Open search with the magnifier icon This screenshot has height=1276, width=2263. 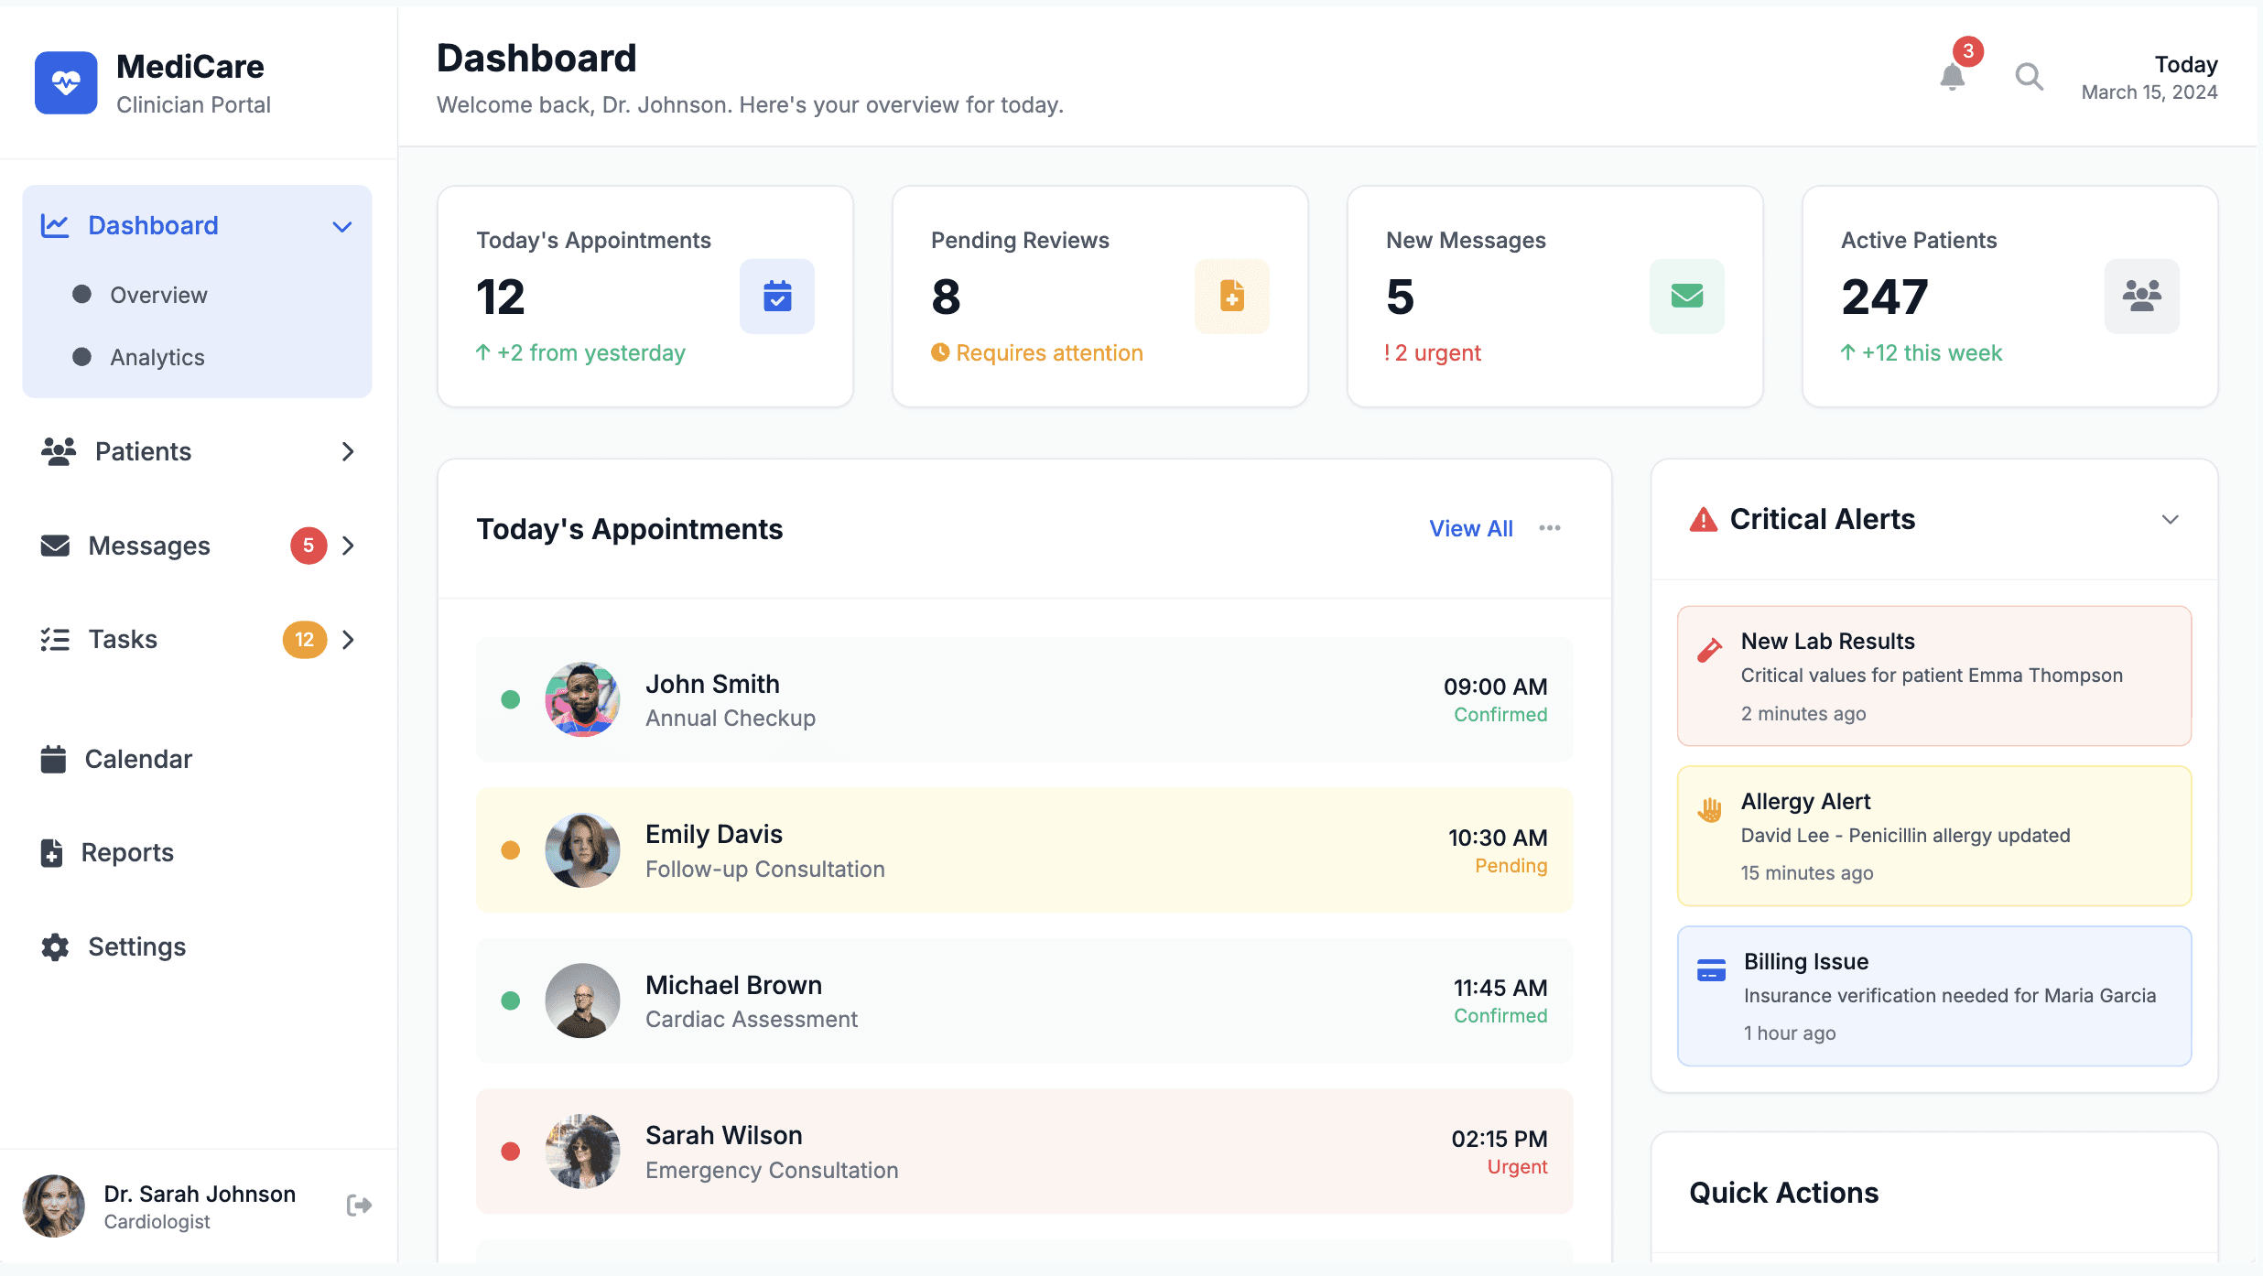point(2029,77)
